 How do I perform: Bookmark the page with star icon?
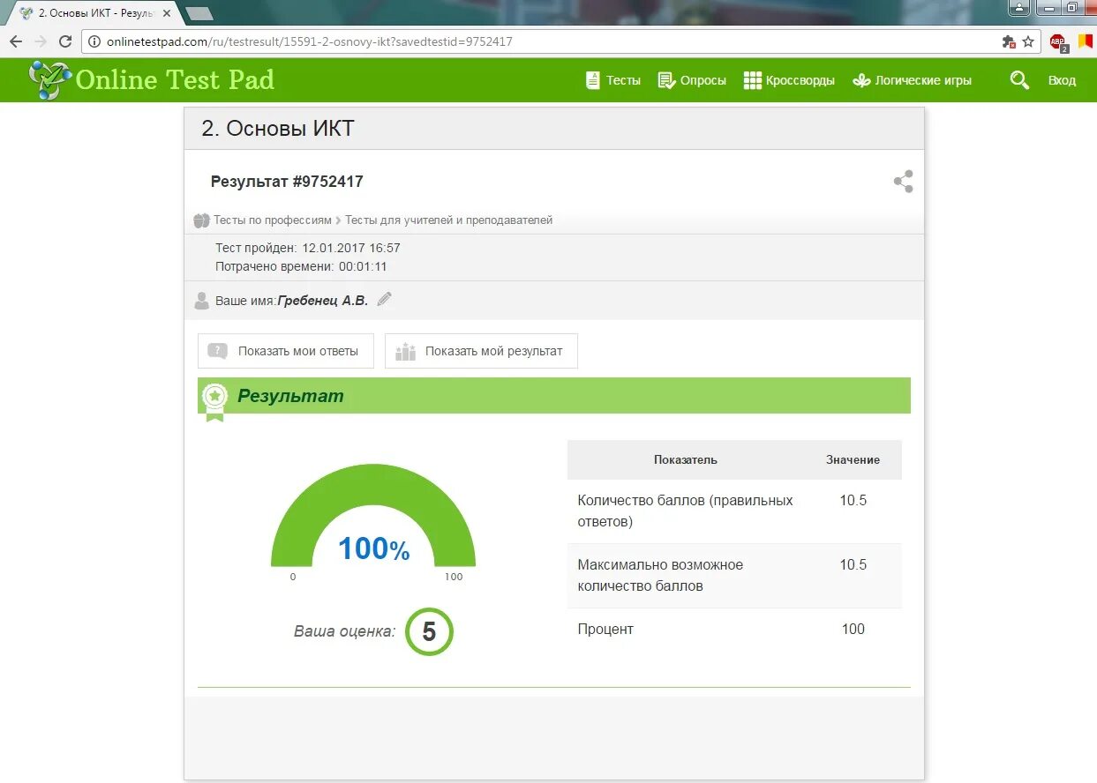[x=1028, y=41]
